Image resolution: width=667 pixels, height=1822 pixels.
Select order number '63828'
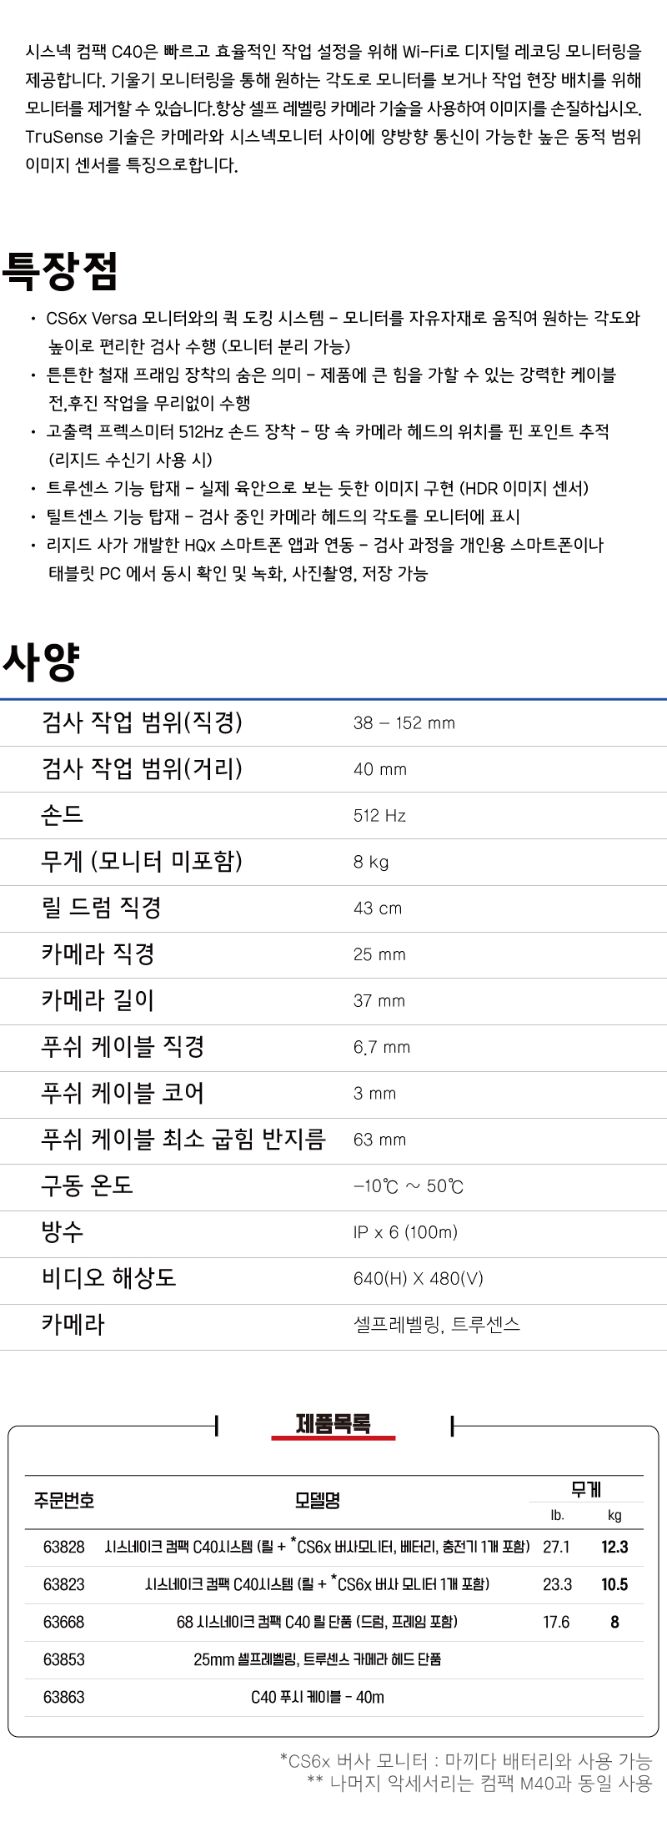[64, 1547]
